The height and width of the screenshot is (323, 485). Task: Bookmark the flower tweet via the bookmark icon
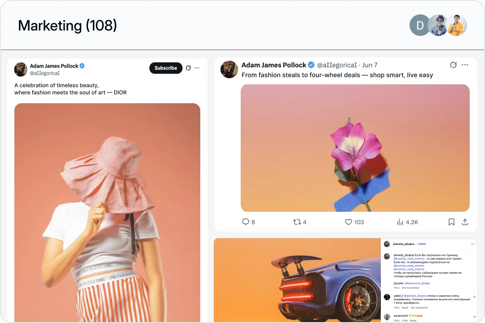pos(451,222)
